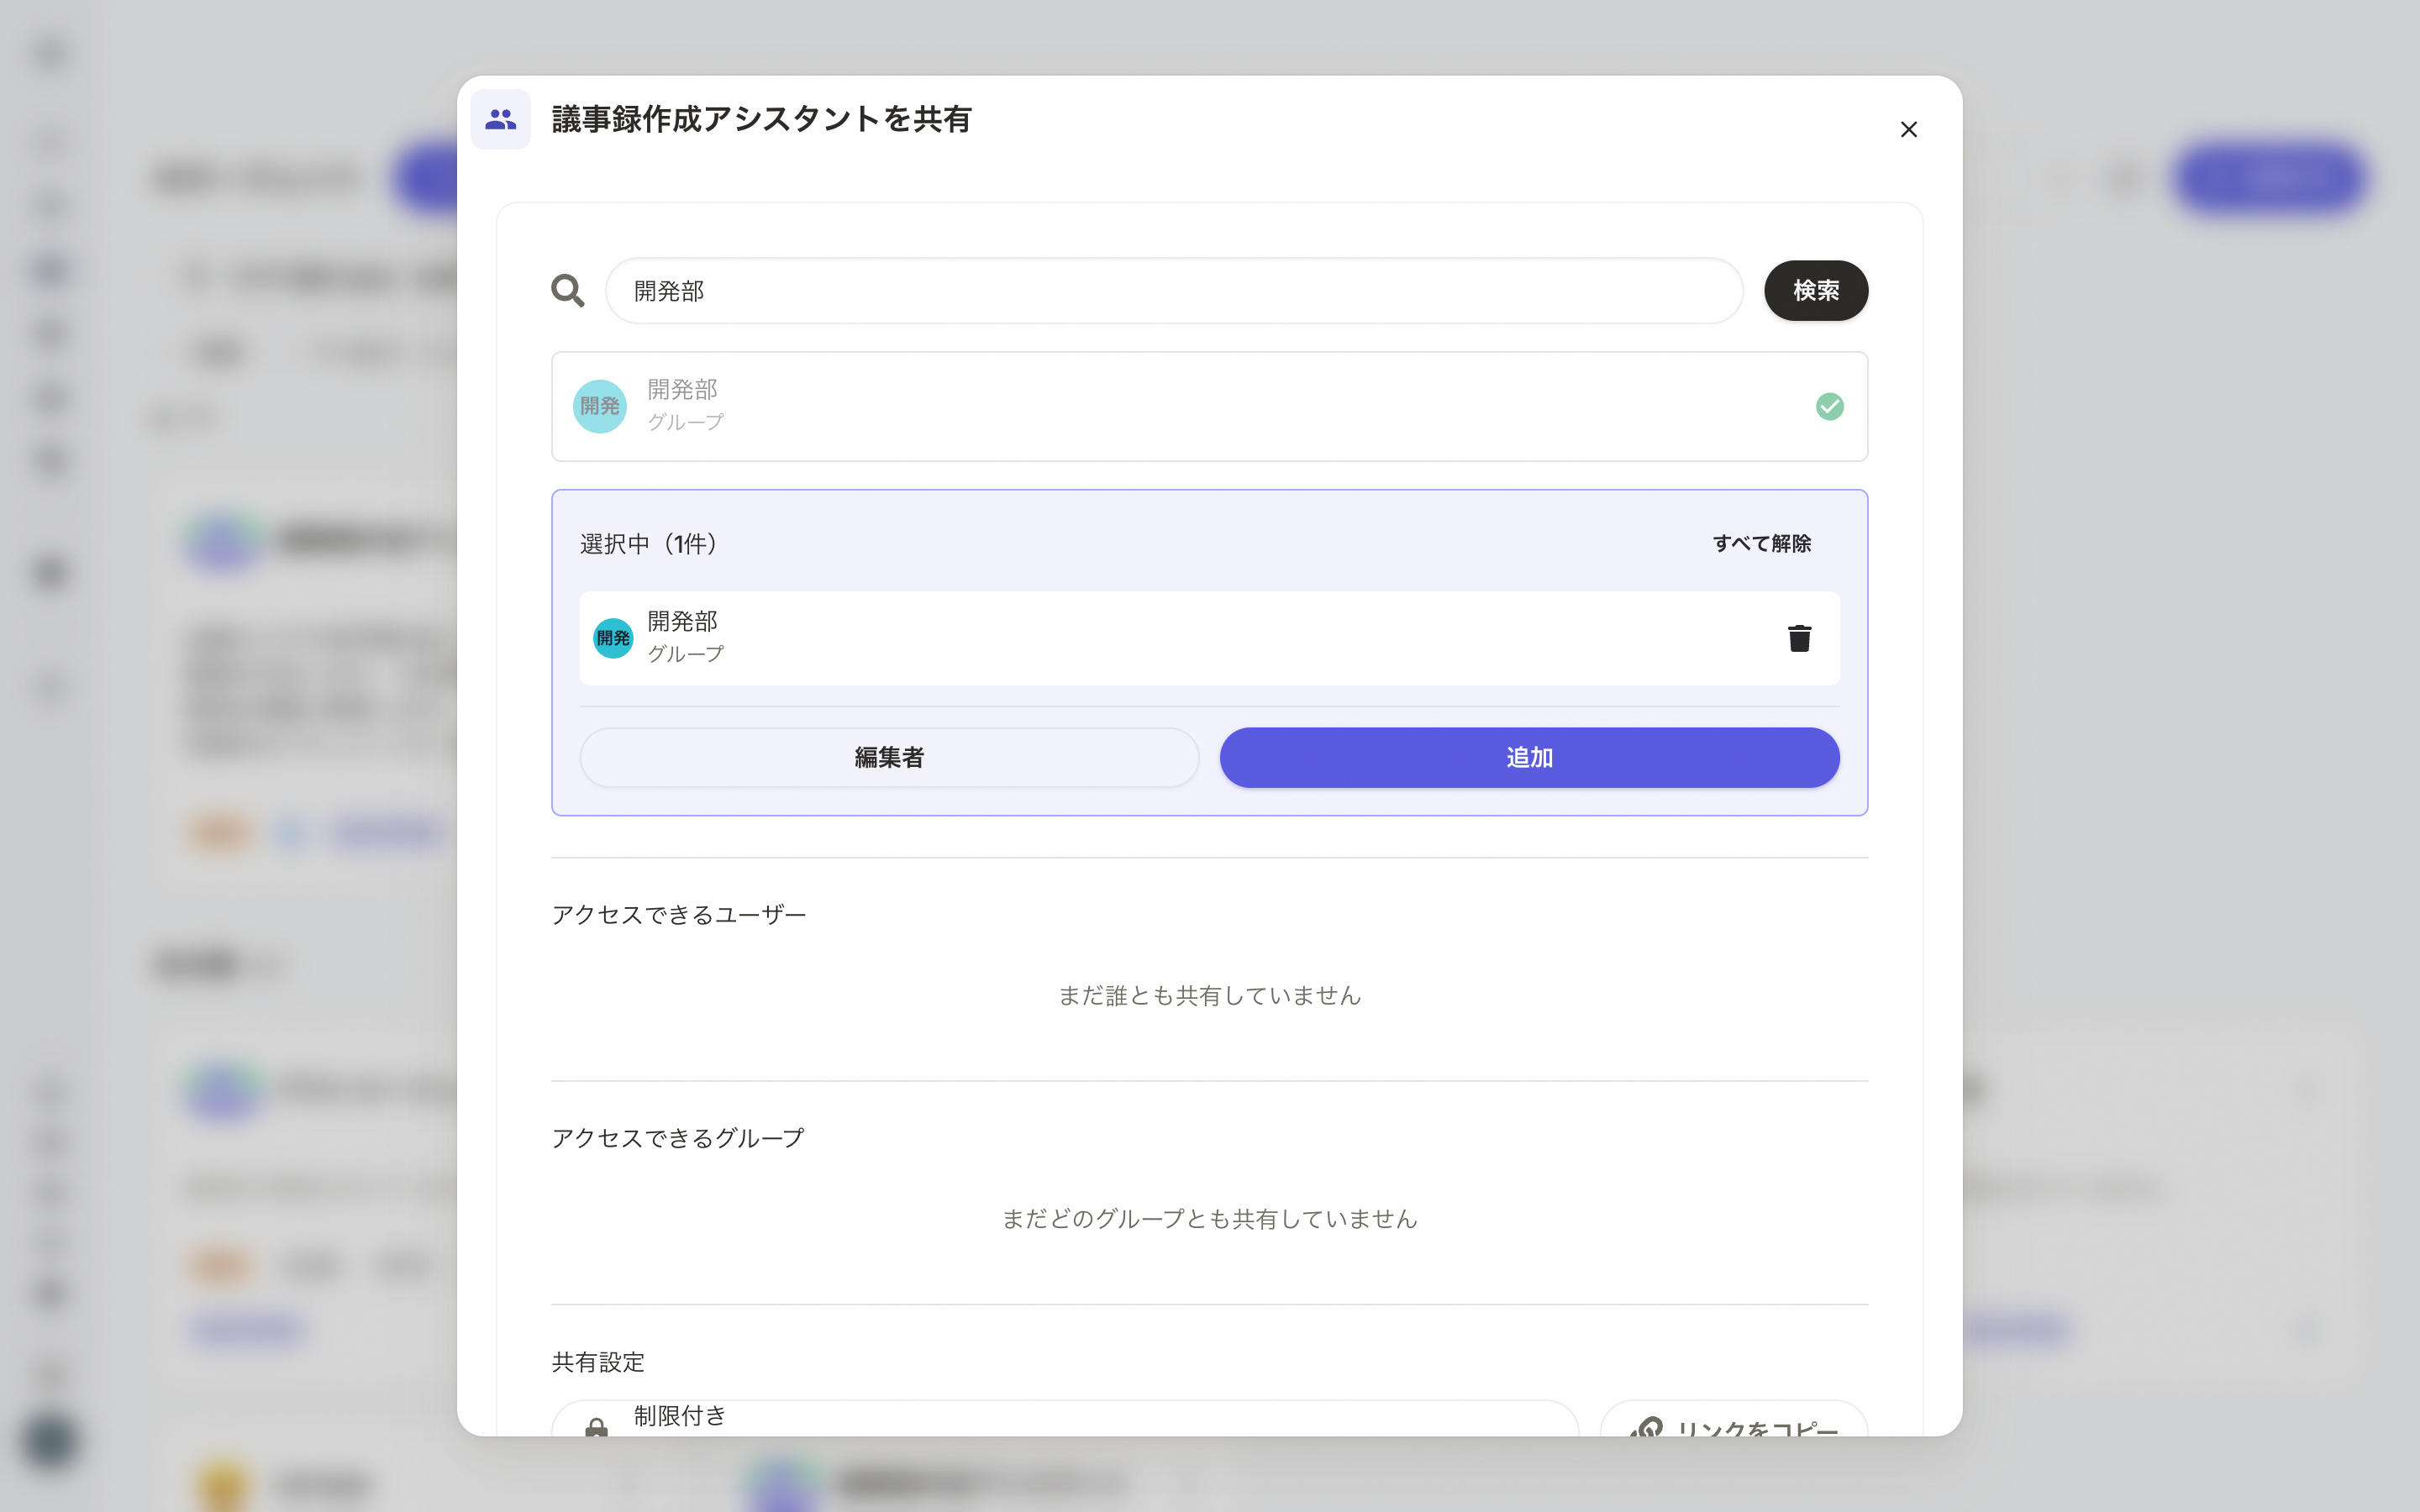Click the 開発部 search input field
The width and height of the screenshot is (2420, 1512).
tap(1174, 291)
